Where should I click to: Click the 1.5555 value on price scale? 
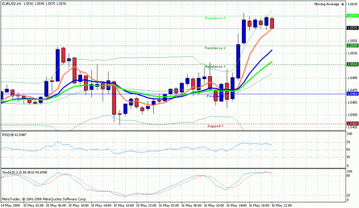pyautogui.click(x=352, y=41)
